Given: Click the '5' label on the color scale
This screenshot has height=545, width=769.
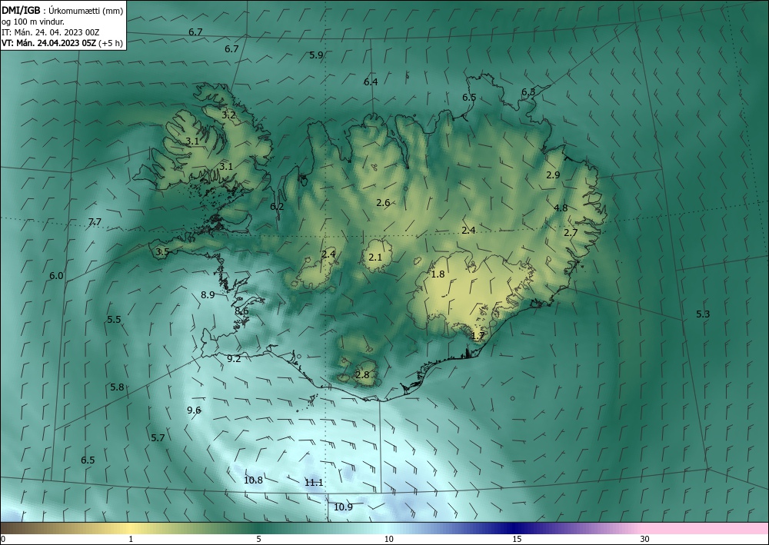Looking at the screenshot, I should 258,539.
